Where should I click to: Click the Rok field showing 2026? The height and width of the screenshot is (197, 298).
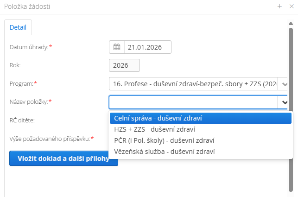(x=124, y=65)
